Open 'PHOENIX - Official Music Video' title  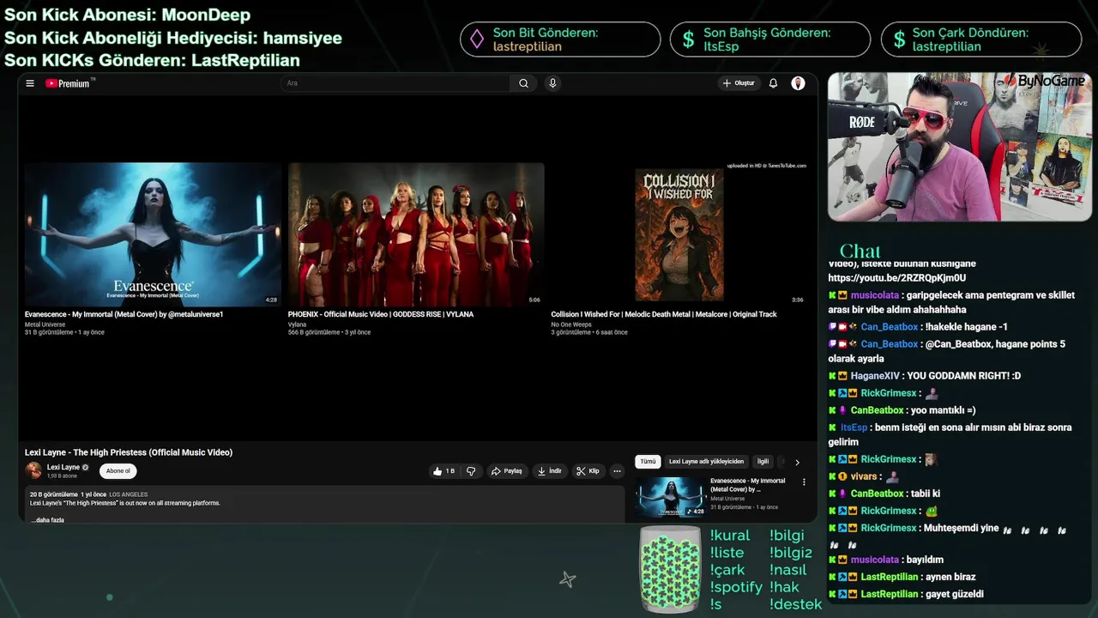381,314
